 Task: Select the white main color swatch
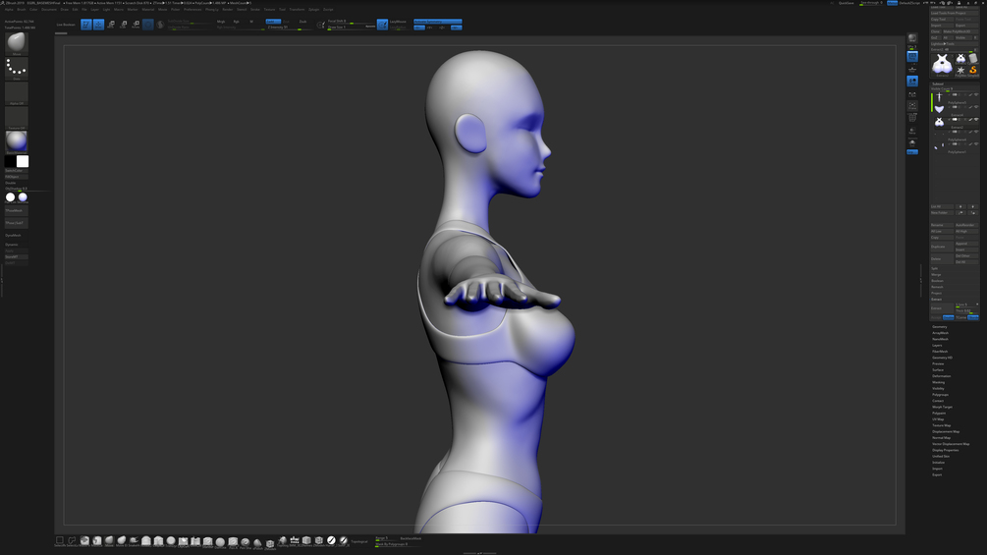coord(23,162)
